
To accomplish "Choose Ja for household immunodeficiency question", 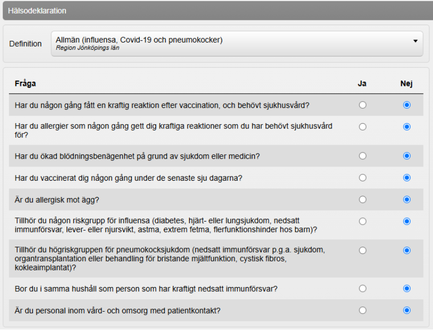I will coord(362,289).
